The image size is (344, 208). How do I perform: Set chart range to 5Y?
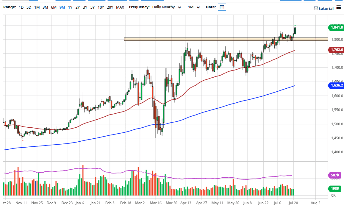[x=93, y=7]
